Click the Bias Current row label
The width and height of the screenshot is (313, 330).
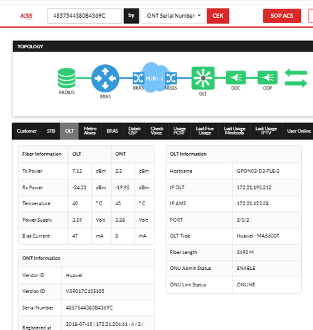[x=36, y=236]
